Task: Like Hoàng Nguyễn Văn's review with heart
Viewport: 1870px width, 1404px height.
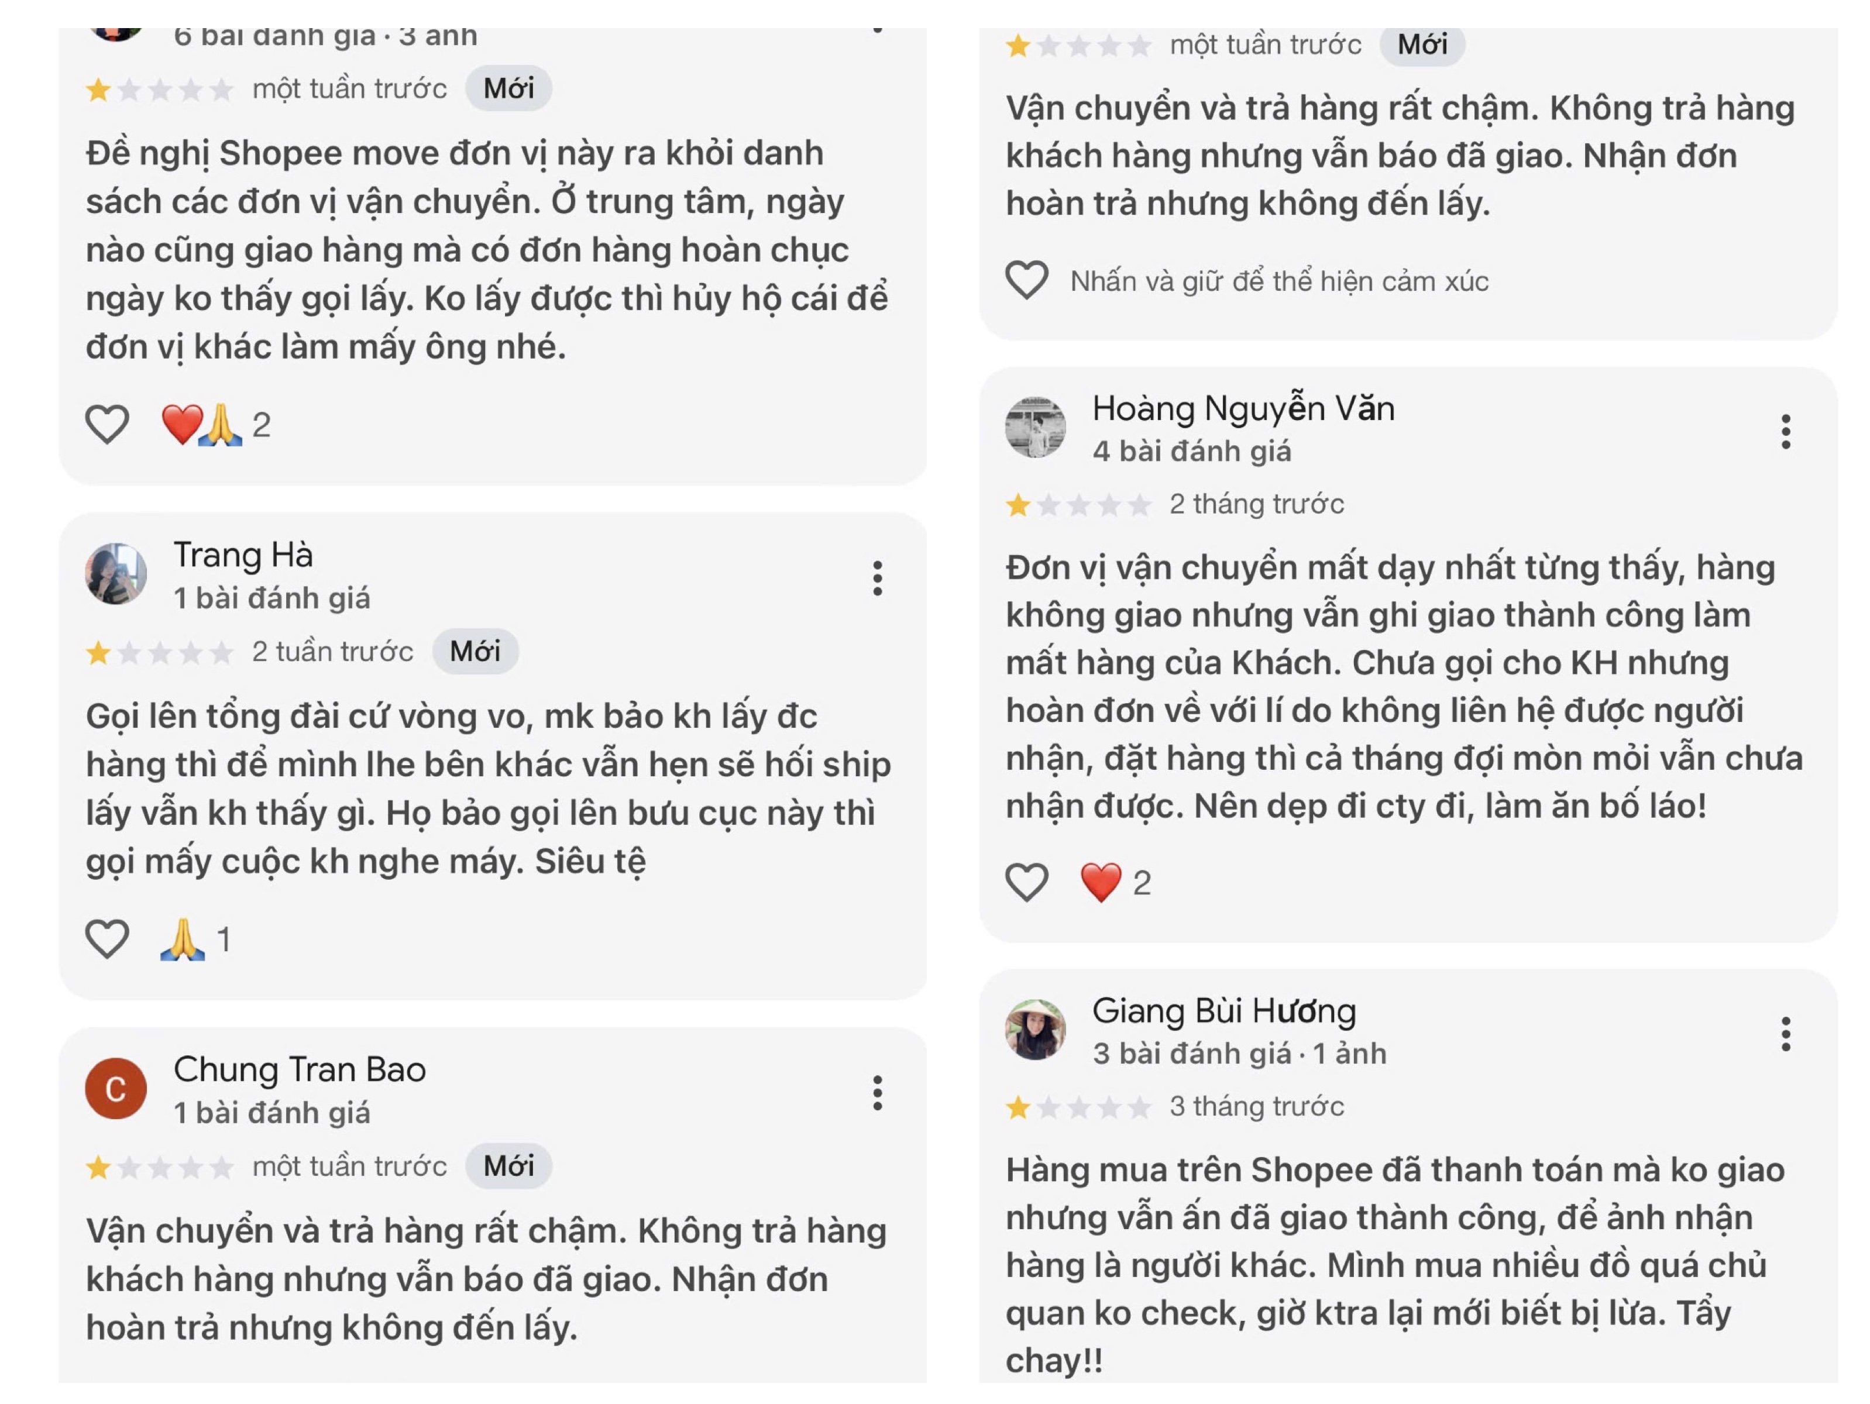Action: pos(1026,882)
